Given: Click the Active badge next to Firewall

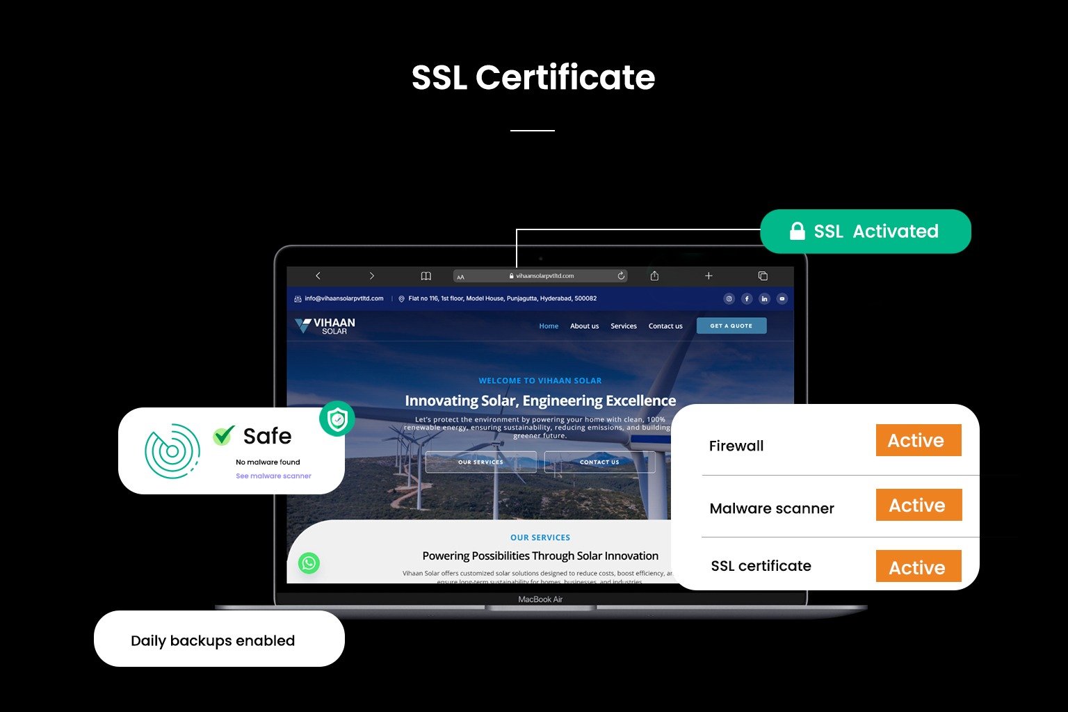Looking at the screenshot, I should (918, 441).
